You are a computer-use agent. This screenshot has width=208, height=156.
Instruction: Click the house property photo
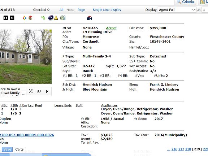[x=26, y=57]
